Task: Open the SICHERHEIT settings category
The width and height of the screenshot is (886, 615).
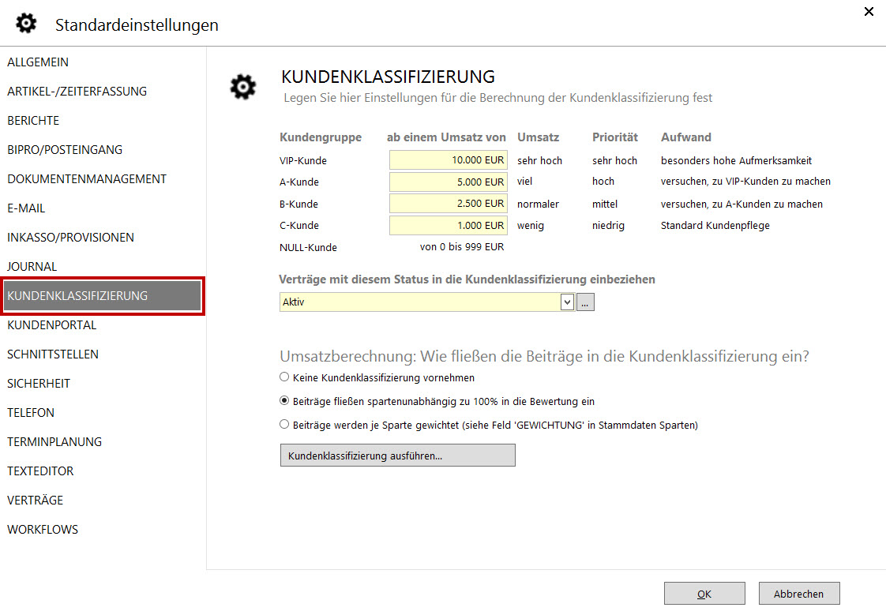Action: (39, 384)
